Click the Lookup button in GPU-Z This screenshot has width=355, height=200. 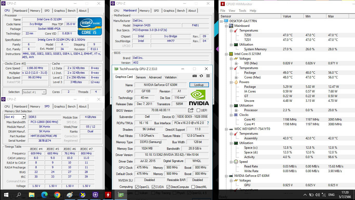pos(199,85)
